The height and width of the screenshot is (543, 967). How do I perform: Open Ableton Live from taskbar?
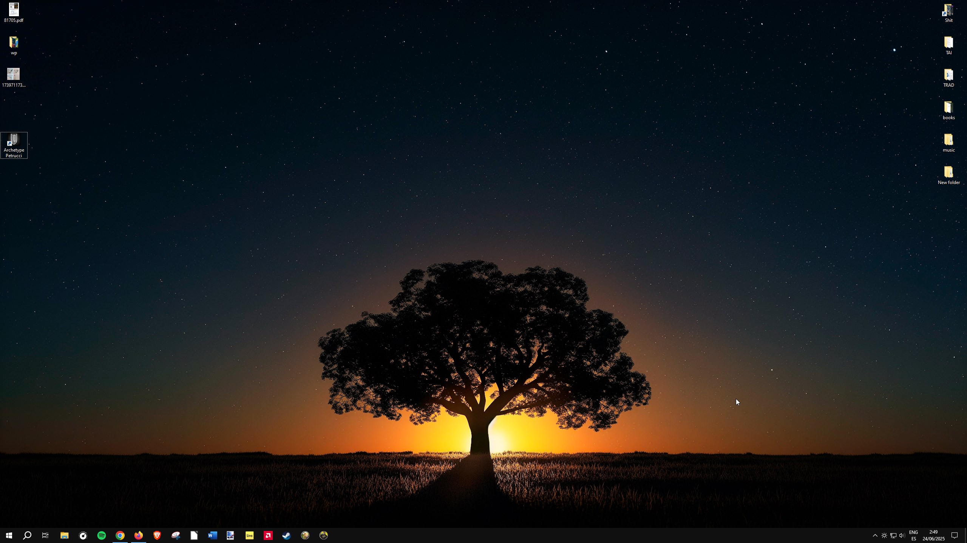pyautogui.click(x=249, y=535)
